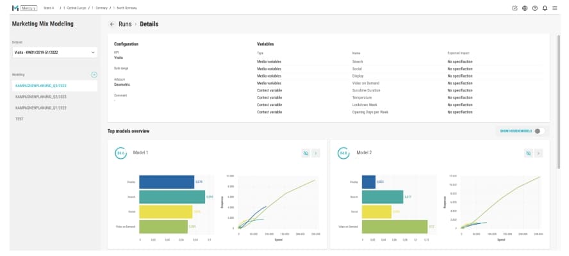The image size is (569, 256).
Task: Click Model 1 Video on Demand green bar
Action: [163, 227]
